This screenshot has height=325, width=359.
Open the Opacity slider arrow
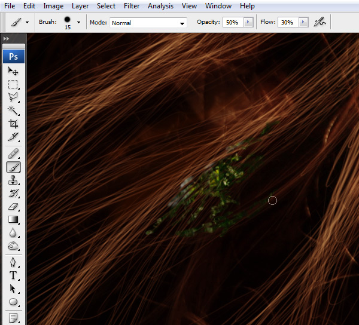coord(248,22)
